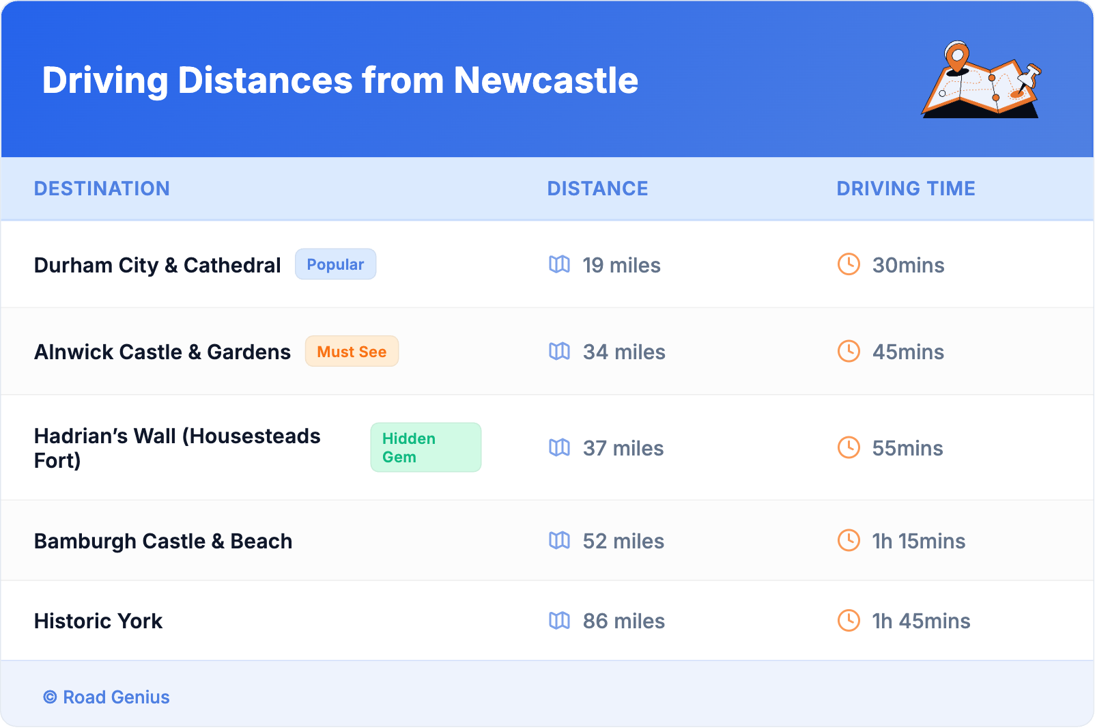Click the clock icon beside 45mins
The width and height of the screenshot is (1095, 728).
click(849, 351)
